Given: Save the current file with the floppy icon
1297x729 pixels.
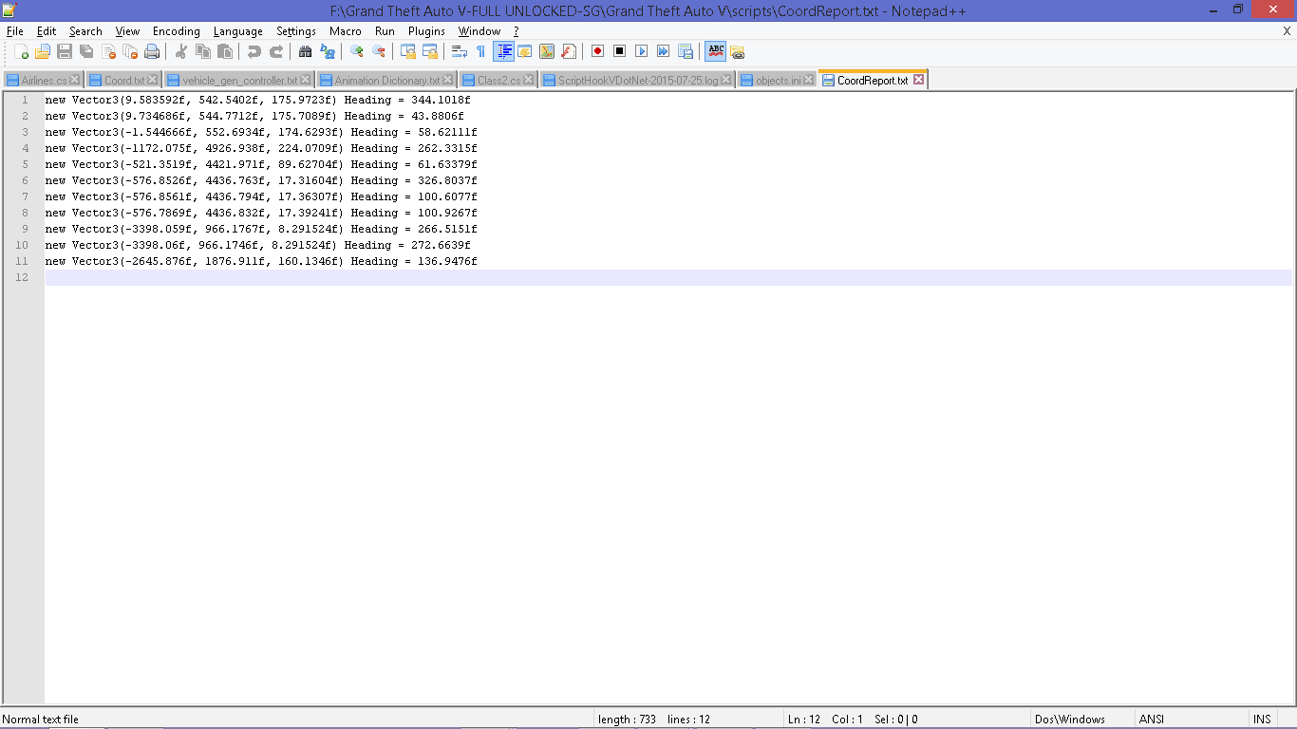Looking at the screenshot, I should (65, 51).
